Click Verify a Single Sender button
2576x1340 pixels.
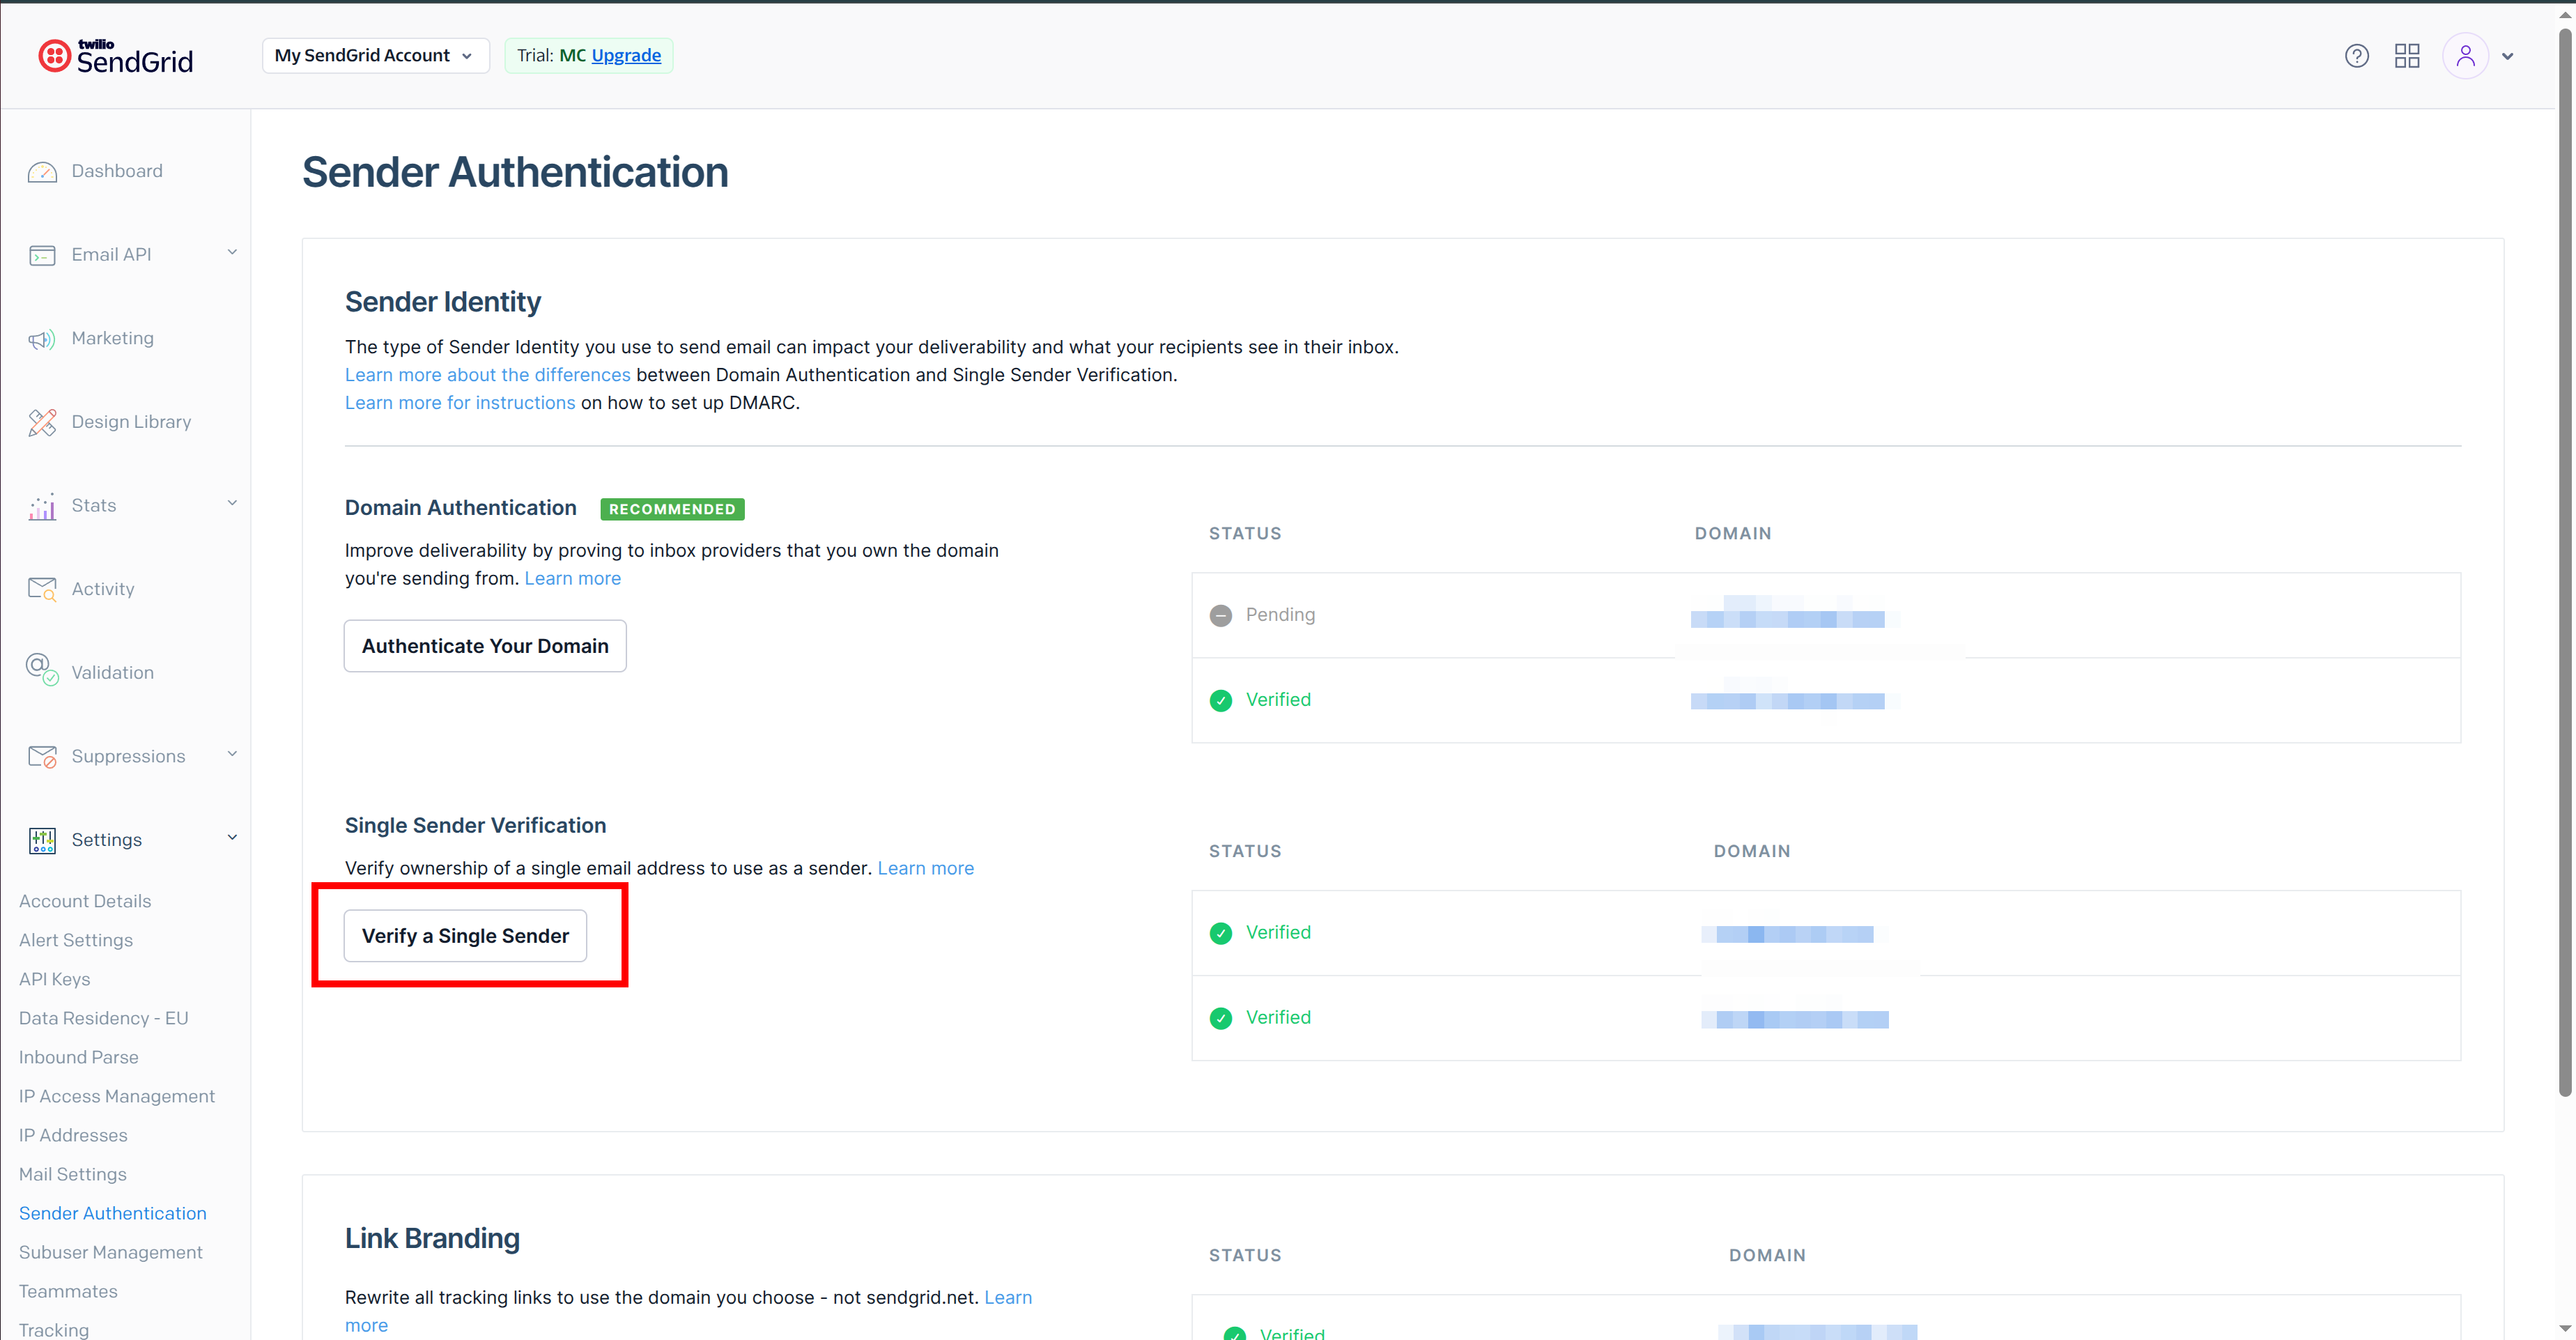coord(465,936)
